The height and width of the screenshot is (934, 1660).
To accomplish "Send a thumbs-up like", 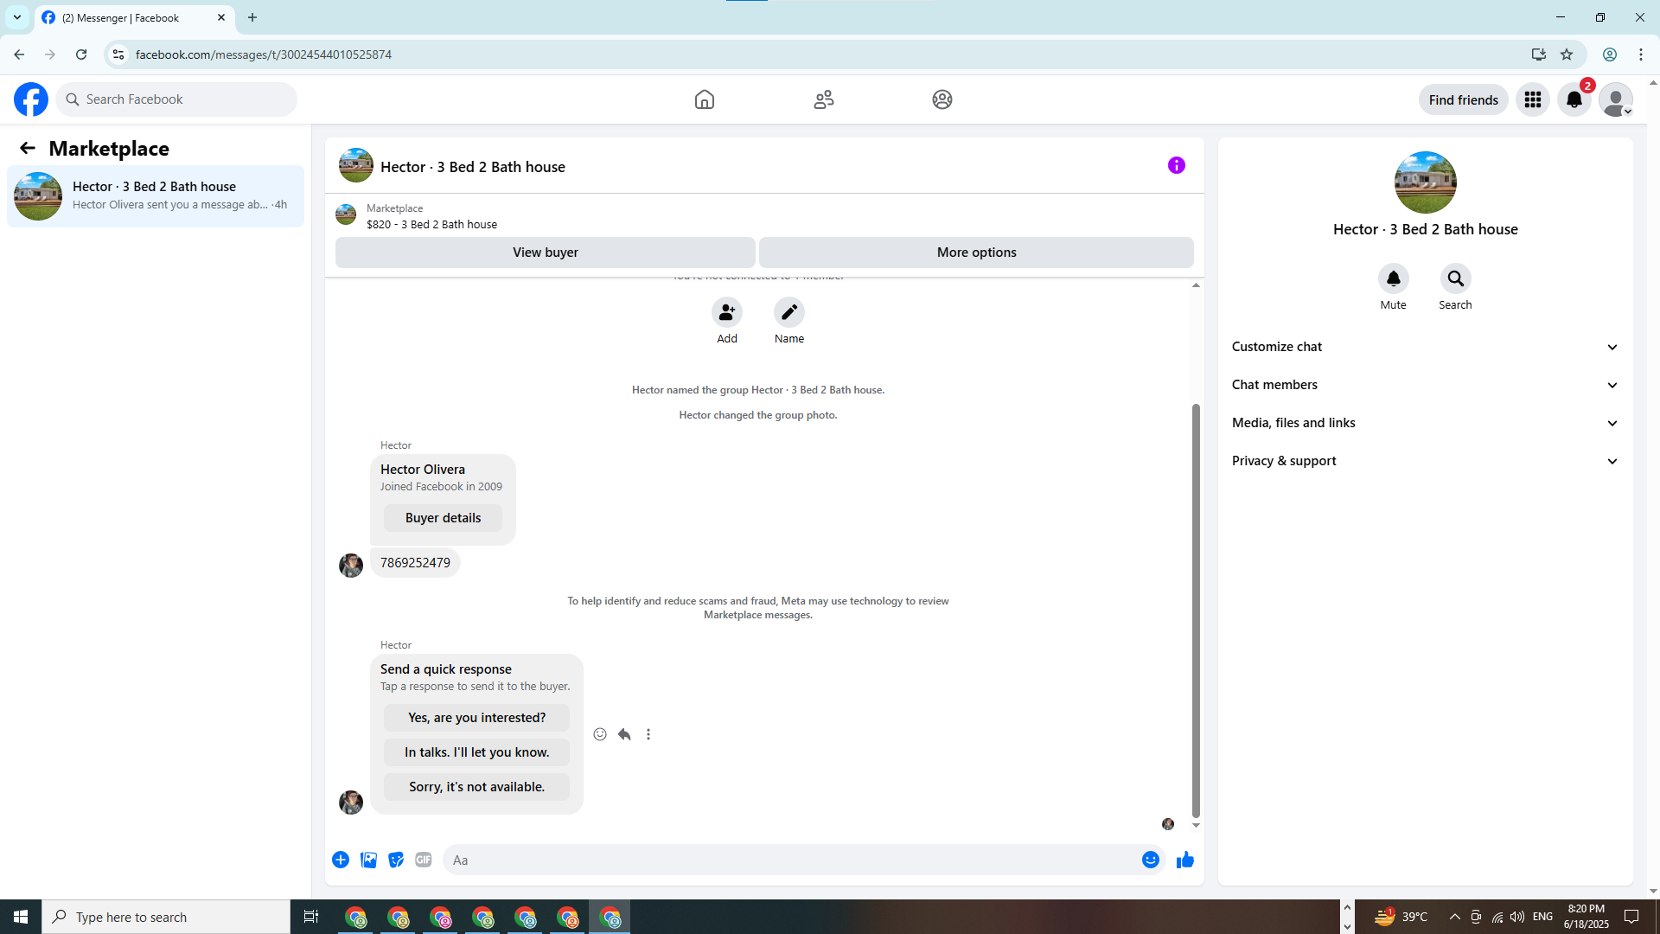I will pyautogui.click(x=1185, y=860).
